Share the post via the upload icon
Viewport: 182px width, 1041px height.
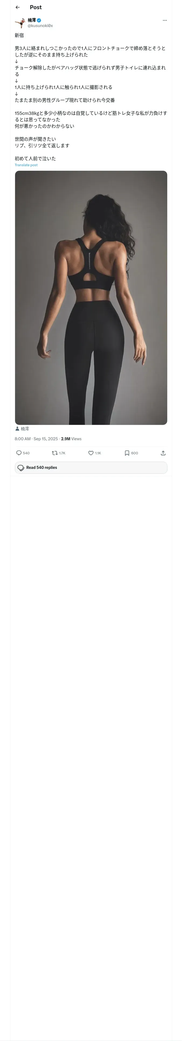163,453
